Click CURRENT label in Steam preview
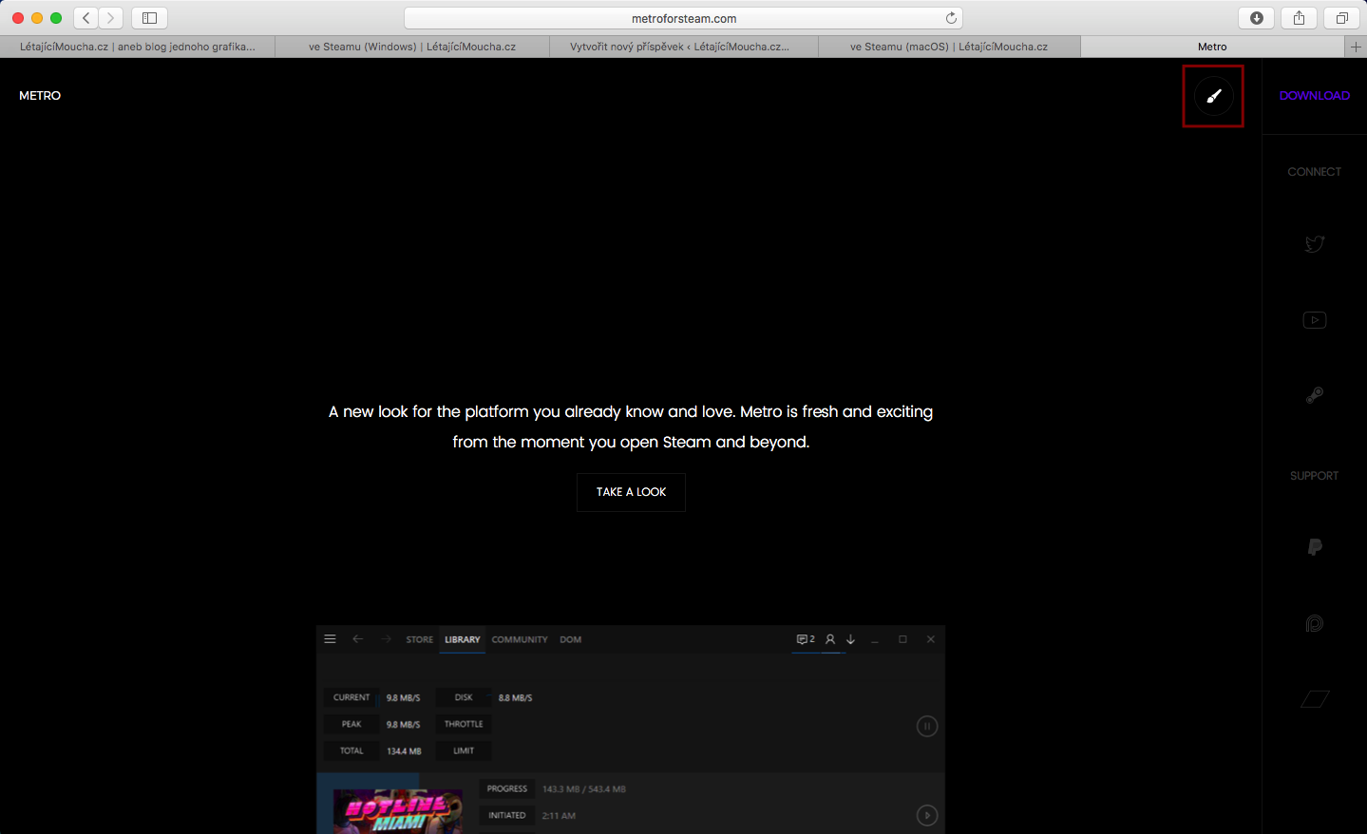Screen dimensions: 1367x834 [x=351, y=697]
